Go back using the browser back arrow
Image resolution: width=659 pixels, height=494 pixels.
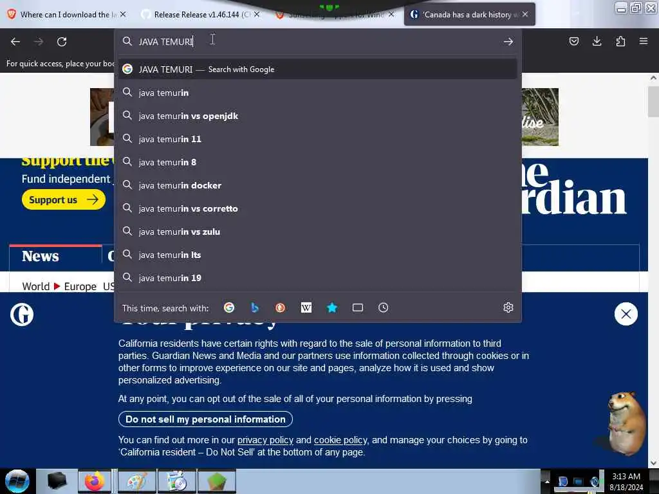click(15, 42)
